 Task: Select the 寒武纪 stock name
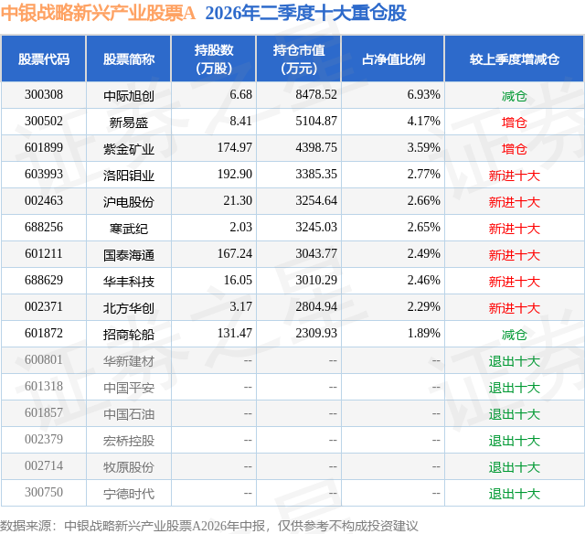click(129, 229)
